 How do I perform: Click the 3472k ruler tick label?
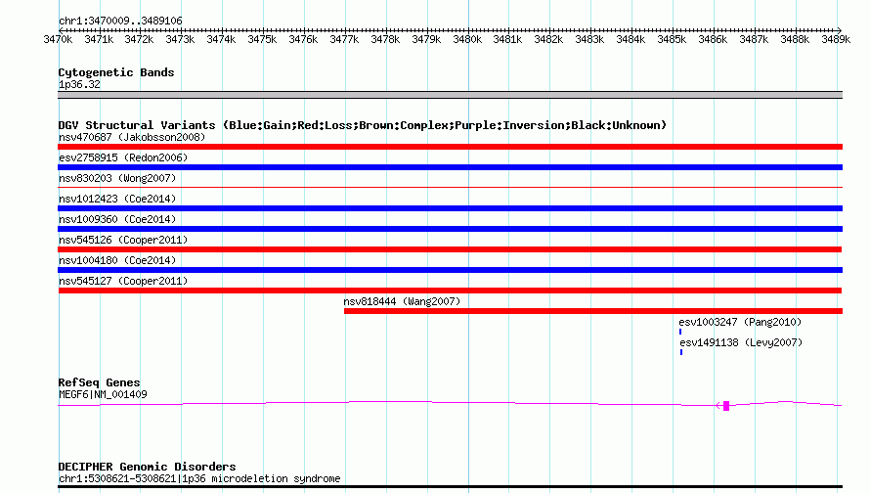pyautogui.click(x=139, y=39)
